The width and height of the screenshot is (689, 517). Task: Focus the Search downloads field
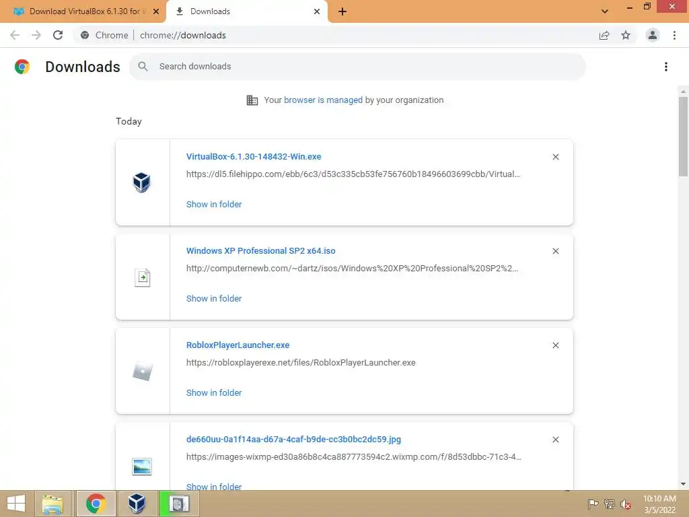(x=358, y=67)
